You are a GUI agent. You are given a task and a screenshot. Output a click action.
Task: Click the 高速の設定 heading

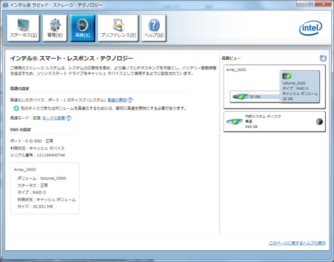tap(19, 88)
